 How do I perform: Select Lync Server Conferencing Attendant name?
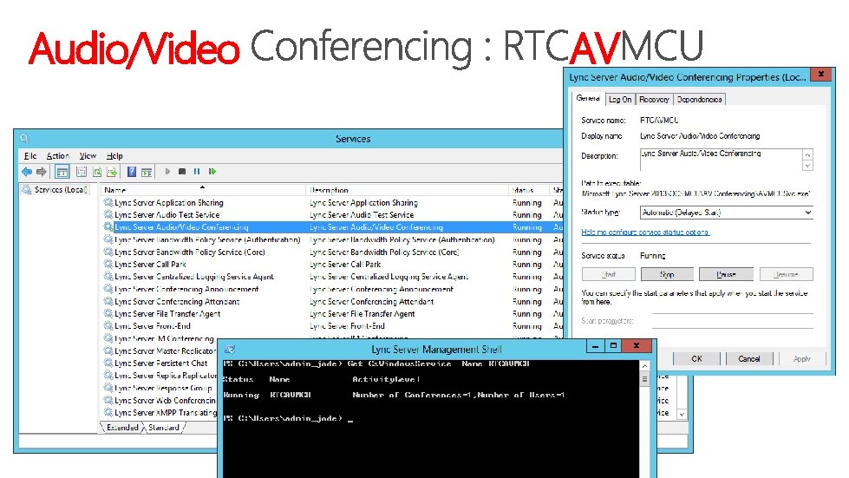click(177, 302)
